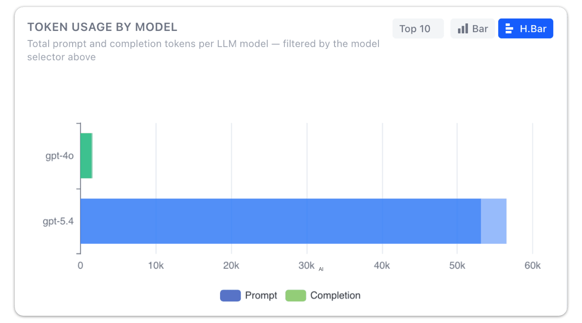Click the 30k x-axis tick label
The height and width of the screenshot is (323, 582).
pos(306,265)
